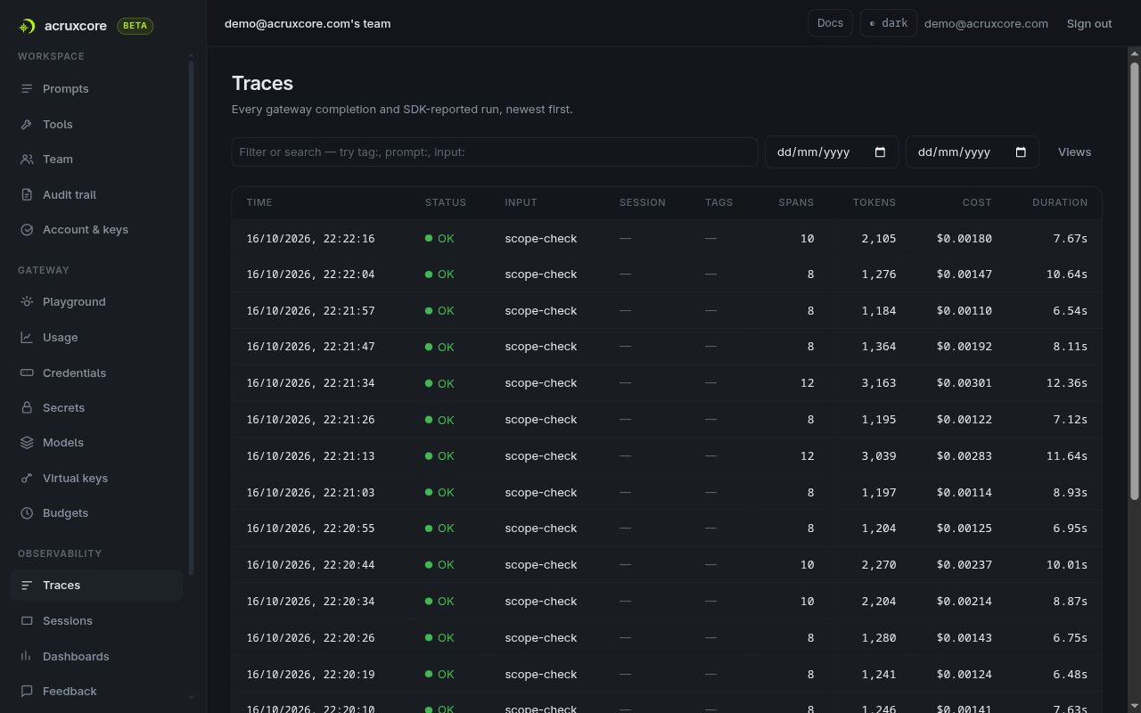Click the SPANS column header
Image resolution: width=1141 pixels, height=713 pixels.
point(796,203)
